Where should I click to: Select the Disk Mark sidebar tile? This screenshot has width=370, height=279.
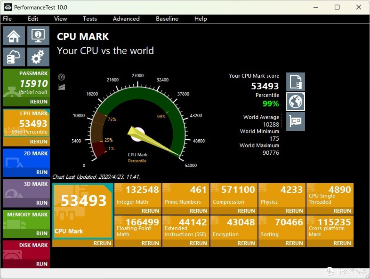click(26, 250)
